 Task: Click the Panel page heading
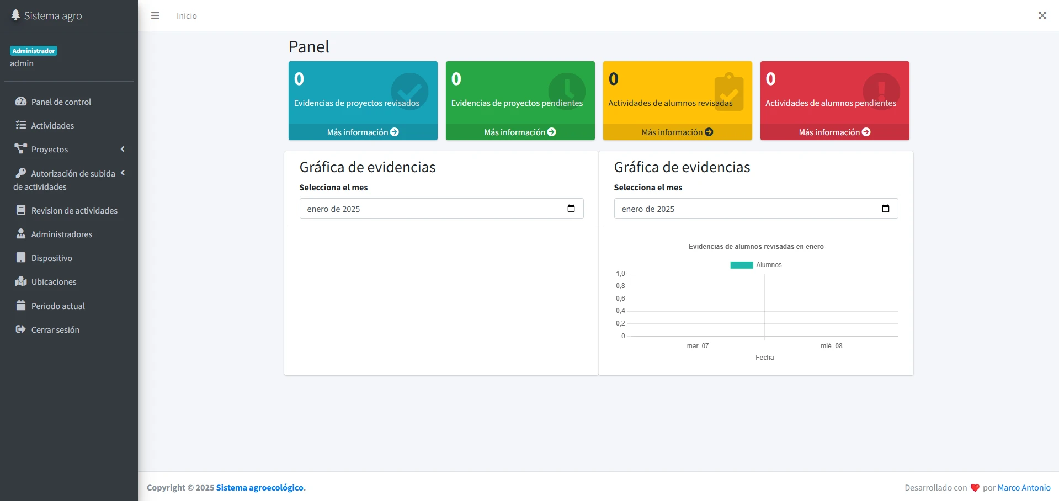308,47
